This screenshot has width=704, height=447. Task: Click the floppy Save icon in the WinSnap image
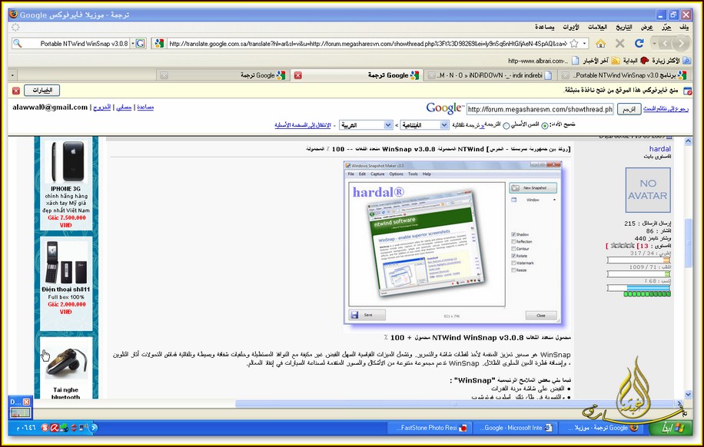[x=354, y=315]
